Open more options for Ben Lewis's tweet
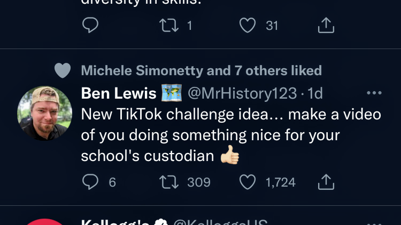This screenshot has height=225, width=401. (374, 93)
